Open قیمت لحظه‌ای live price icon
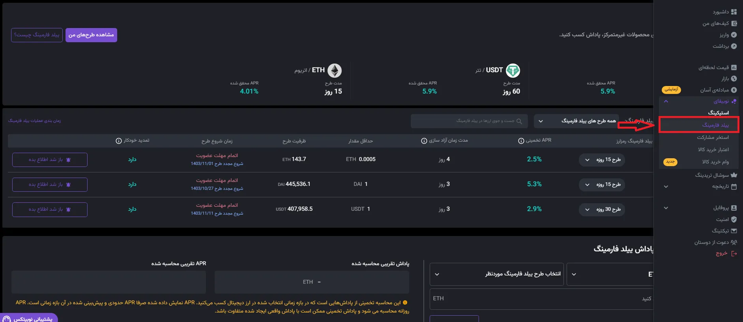 [x=734, y=67]
